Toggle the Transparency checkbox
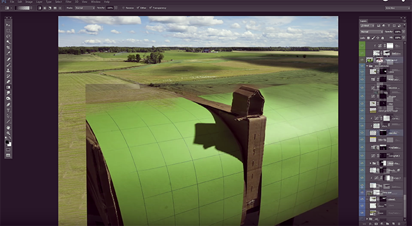The height and width of the screenshot is (226, 412). click(x=150, y=8)
